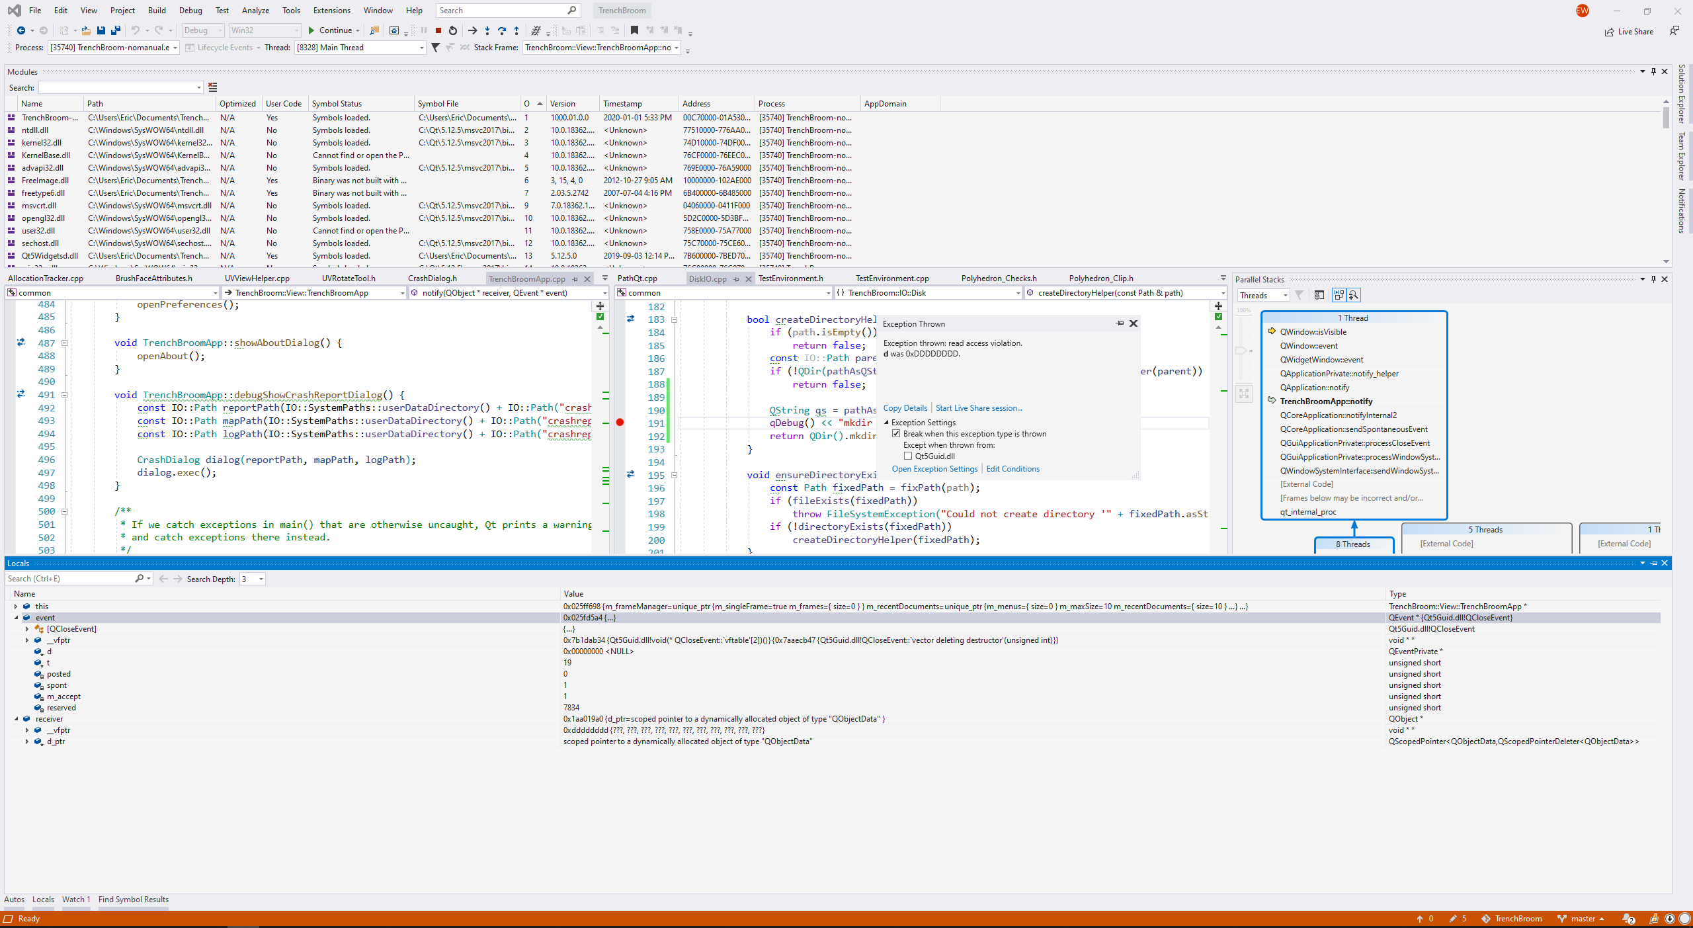1693x928 pixels.
Task: Switch to the Autos tab
Action: click(15, 900)
